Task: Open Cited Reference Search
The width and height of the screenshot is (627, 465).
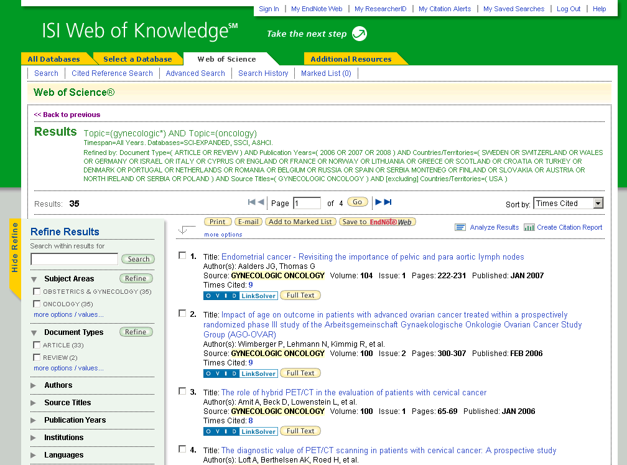Action: click(112, 73)
